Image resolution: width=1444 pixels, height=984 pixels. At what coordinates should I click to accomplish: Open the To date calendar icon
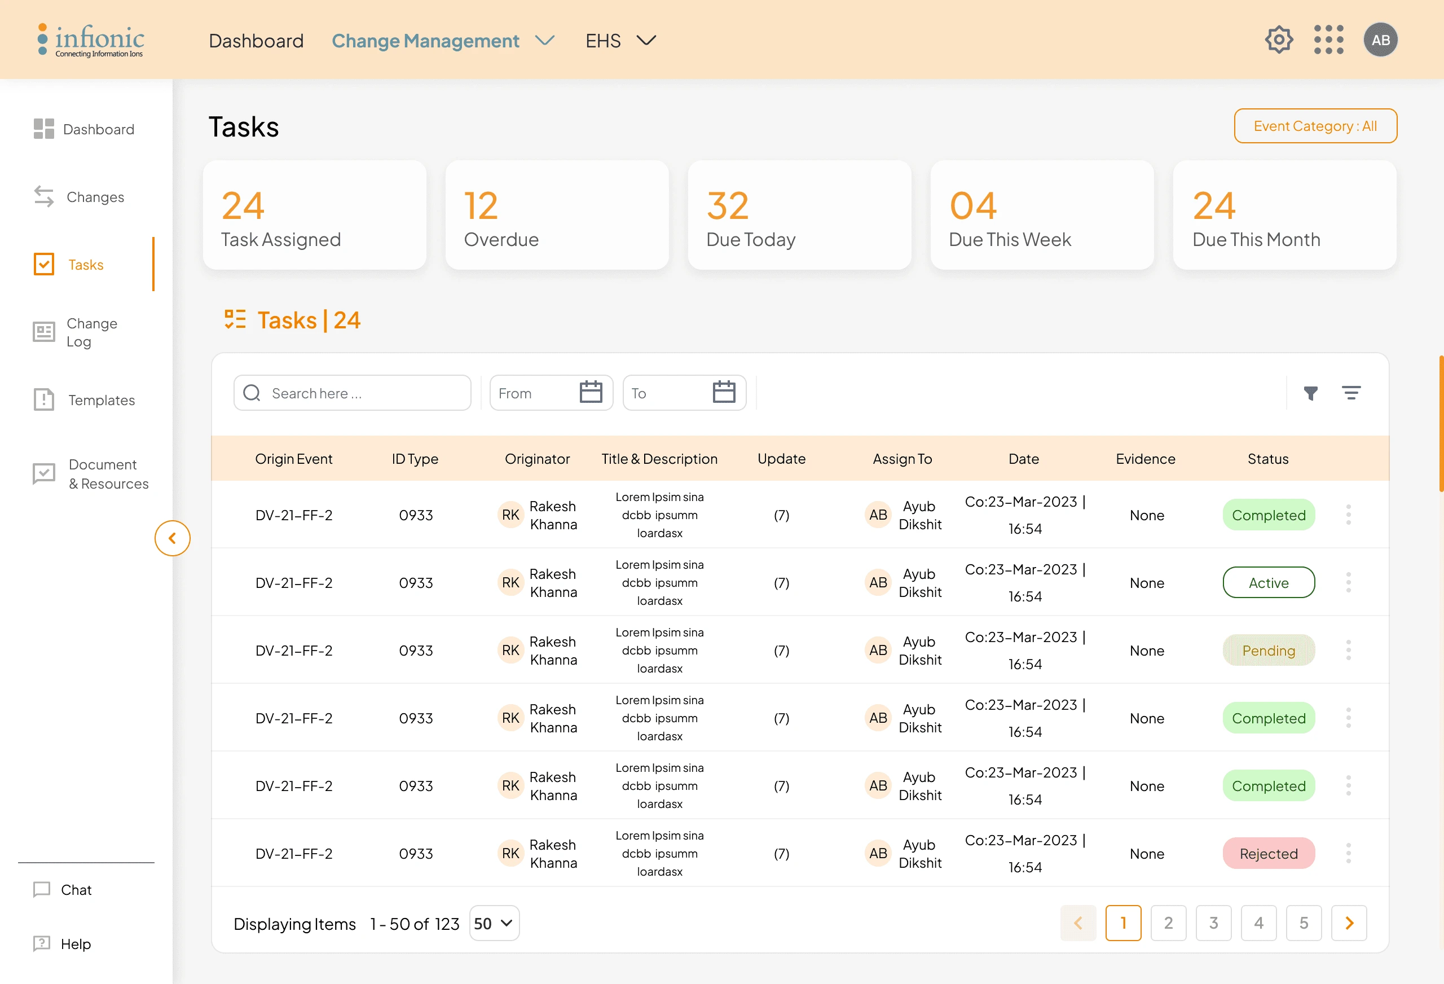[723, 393]
